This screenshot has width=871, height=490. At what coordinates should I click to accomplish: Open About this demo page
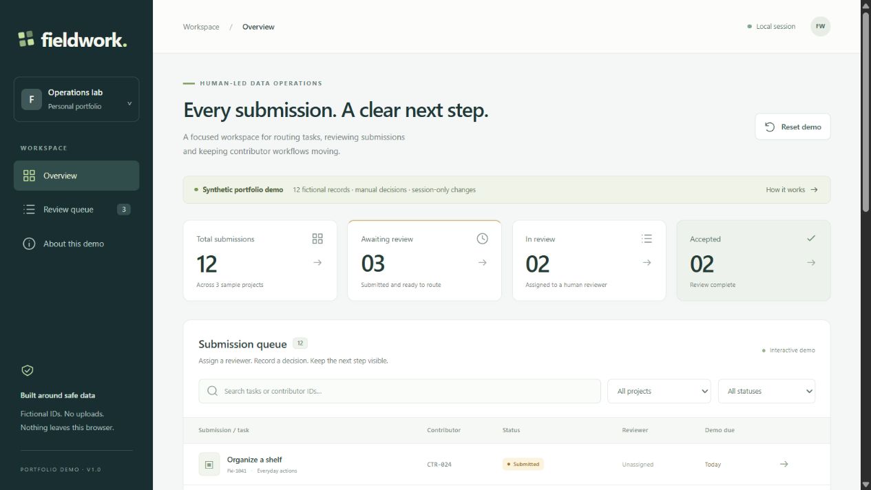pos(76,244)
